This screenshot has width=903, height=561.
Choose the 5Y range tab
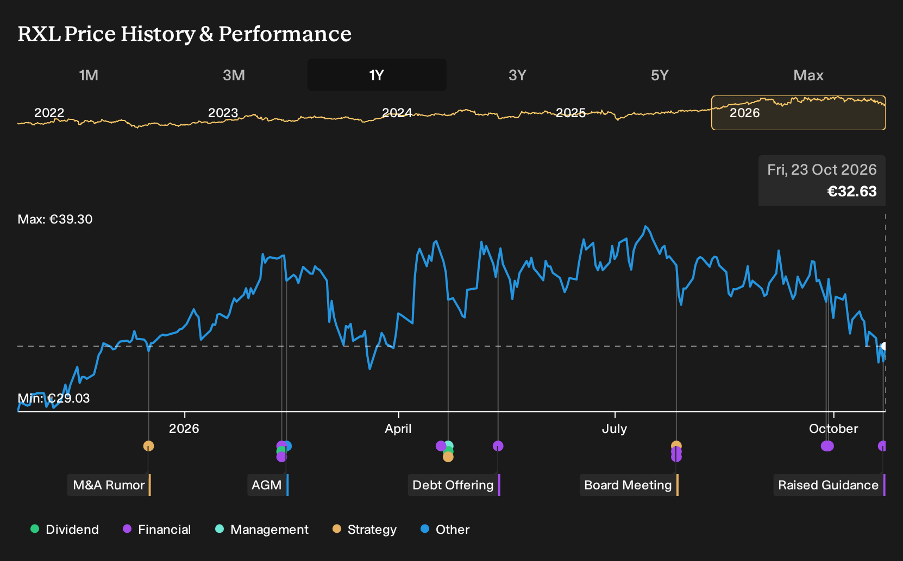coord(660,75)
